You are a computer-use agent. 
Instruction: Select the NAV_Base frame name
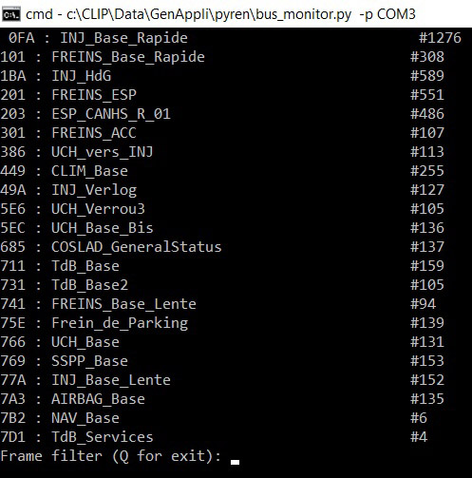(x=85, y=419)
